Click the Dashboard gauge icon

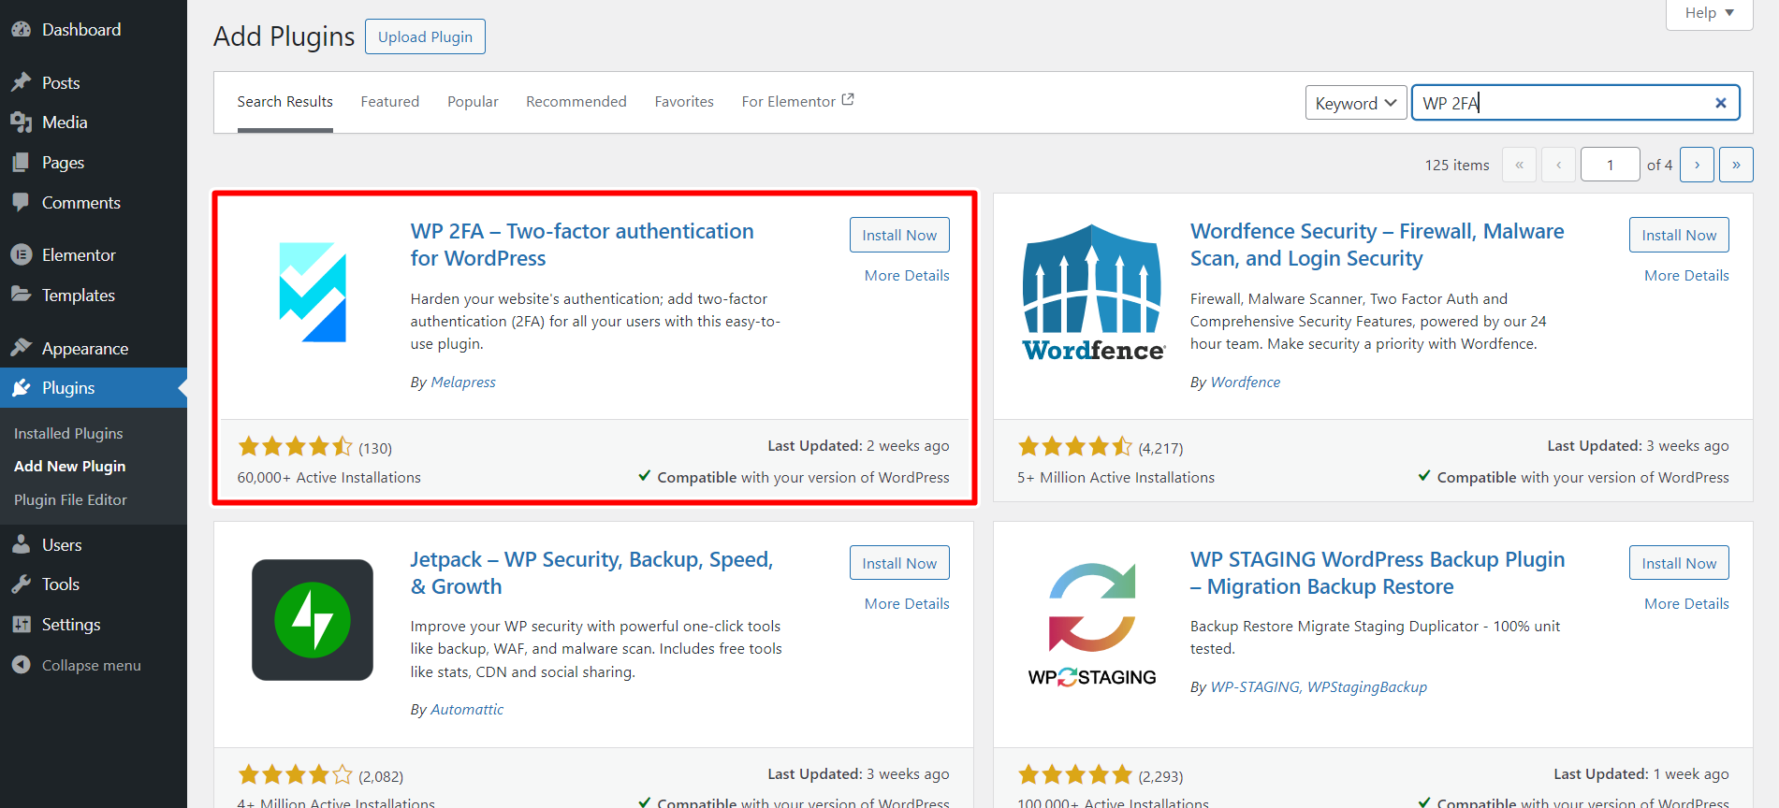tap(21, 30)
